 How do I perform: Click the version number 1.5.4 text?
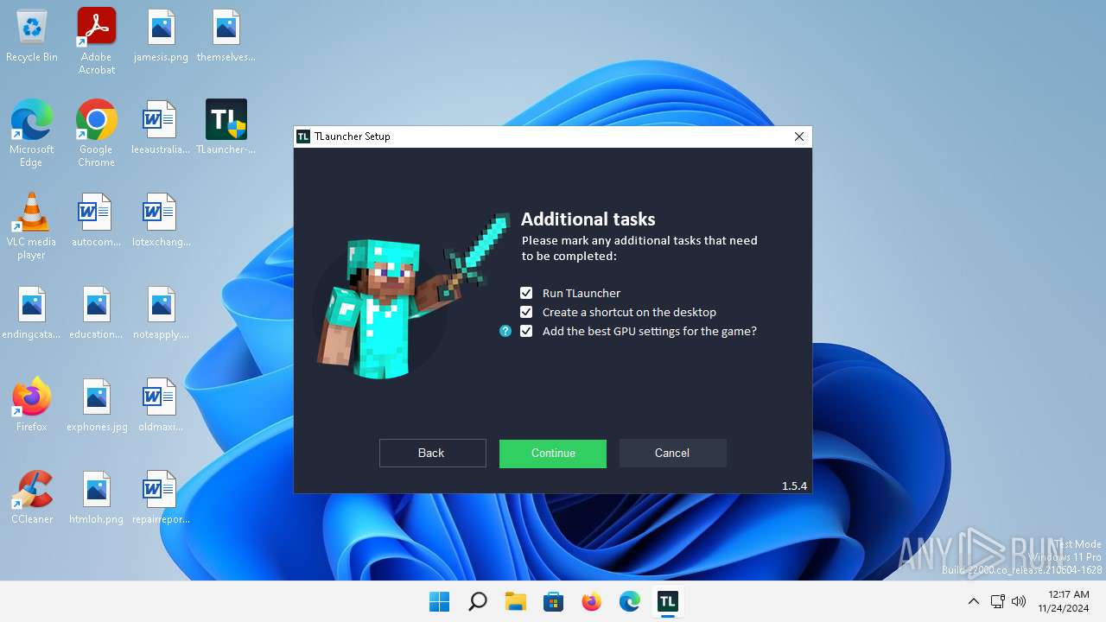pyautogui.click(x=794, y=486)
